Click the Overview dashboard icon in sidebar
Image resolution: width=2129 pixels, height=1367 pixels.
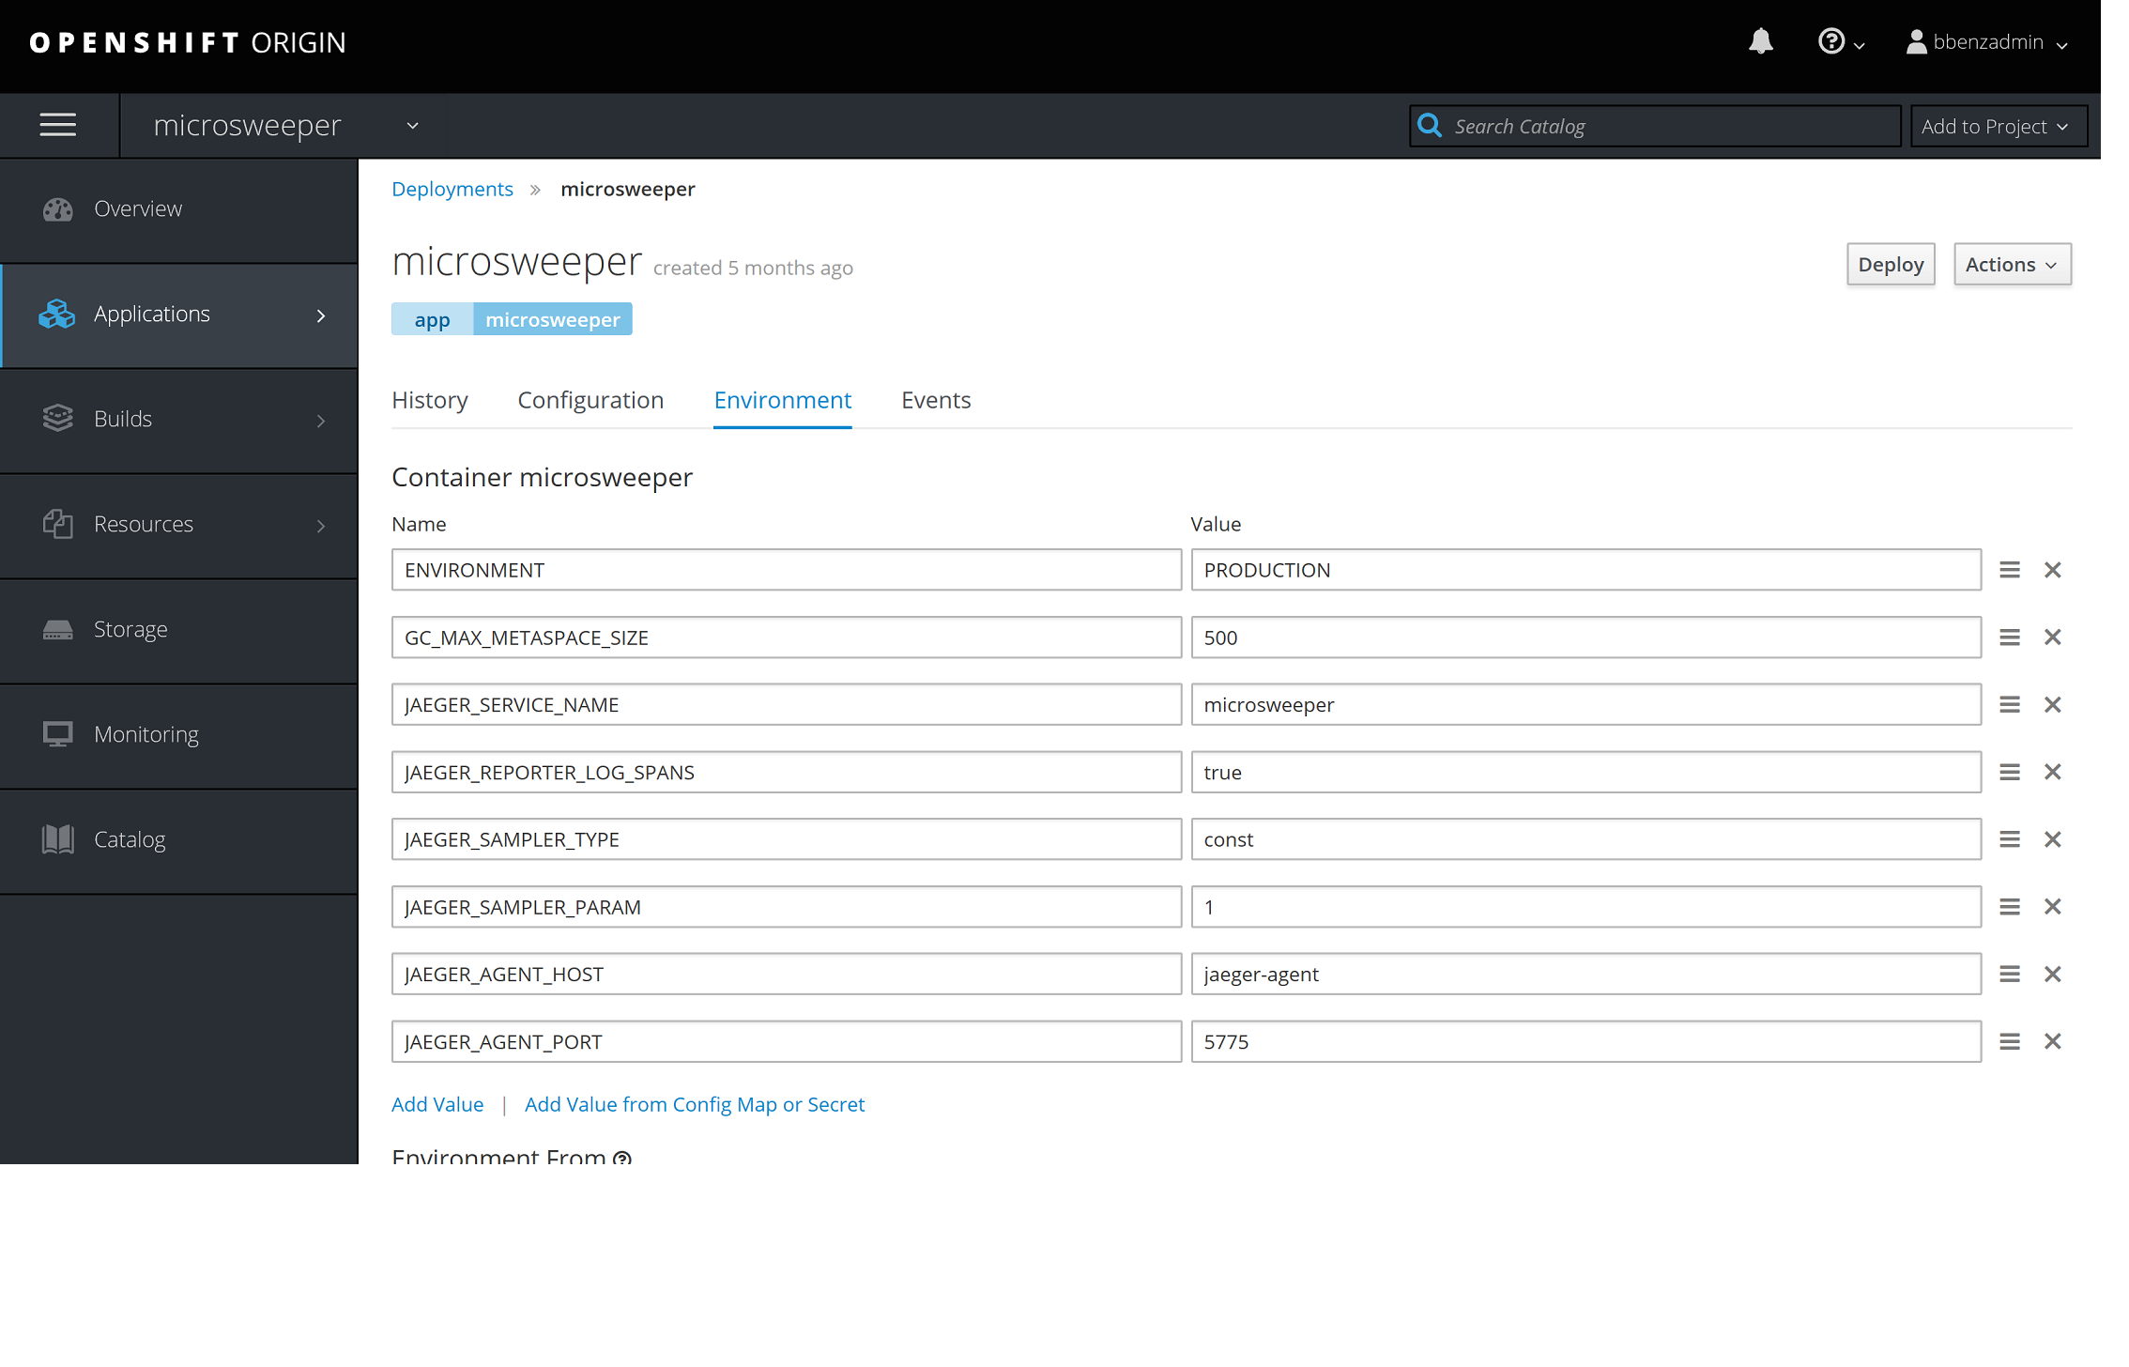coord(57,209)
